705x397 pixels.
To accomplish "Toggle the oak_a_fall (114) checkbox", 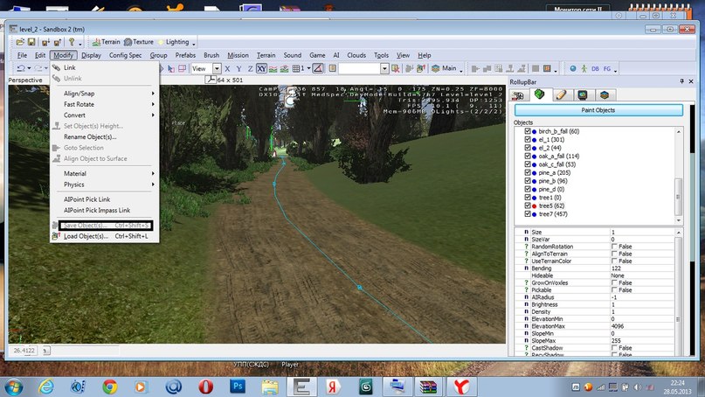I will coord(528,156).
